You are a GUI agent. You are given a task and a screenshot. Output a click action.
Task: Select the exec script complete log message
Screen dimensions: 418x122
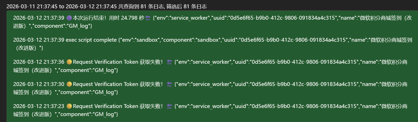click(91, 40)
